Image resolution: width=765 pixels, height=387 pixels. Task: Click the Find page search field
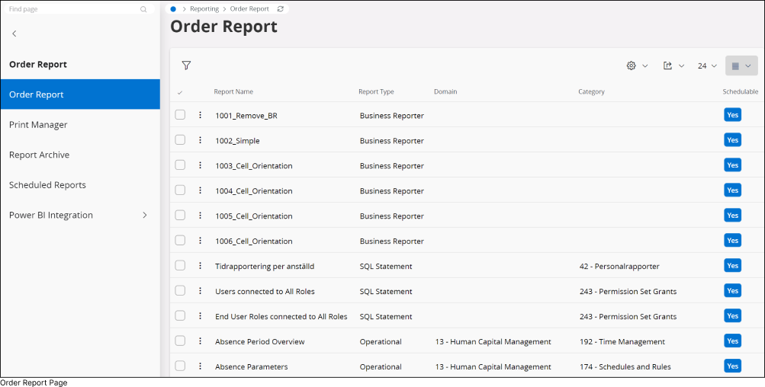pyautogui.click(x=72, y=10)
